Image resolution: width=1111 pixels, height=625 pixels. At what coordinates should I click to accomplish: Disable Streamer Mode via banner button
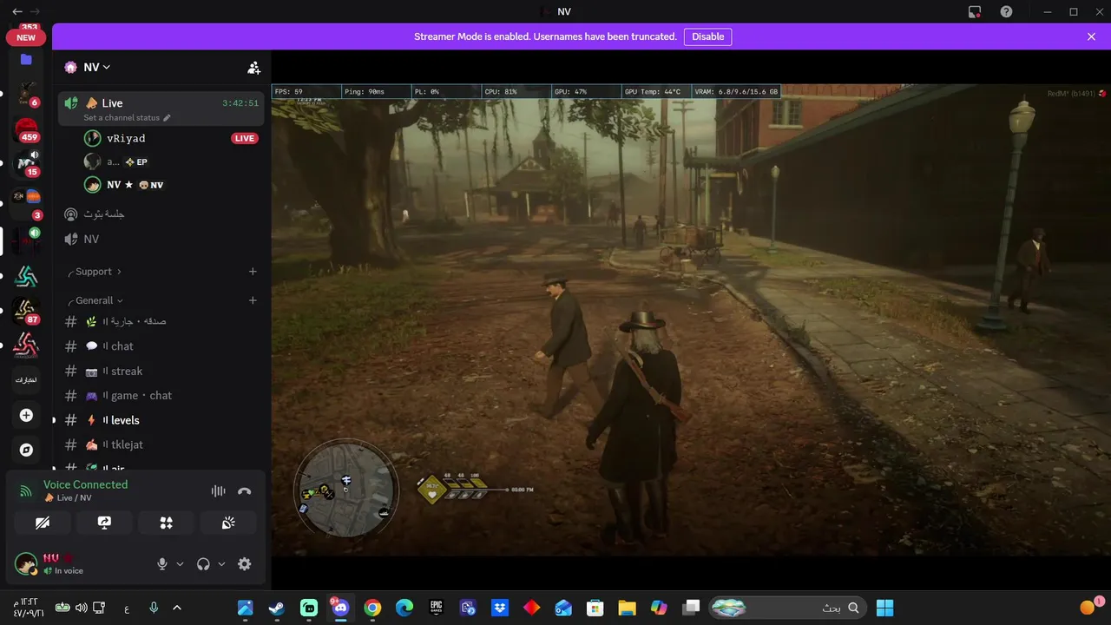coord(707,36)
